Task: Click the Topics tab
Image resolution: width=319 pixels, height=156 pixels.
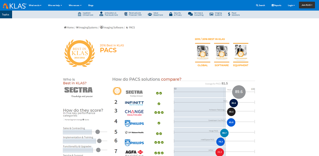Action: tap(6, 14)
